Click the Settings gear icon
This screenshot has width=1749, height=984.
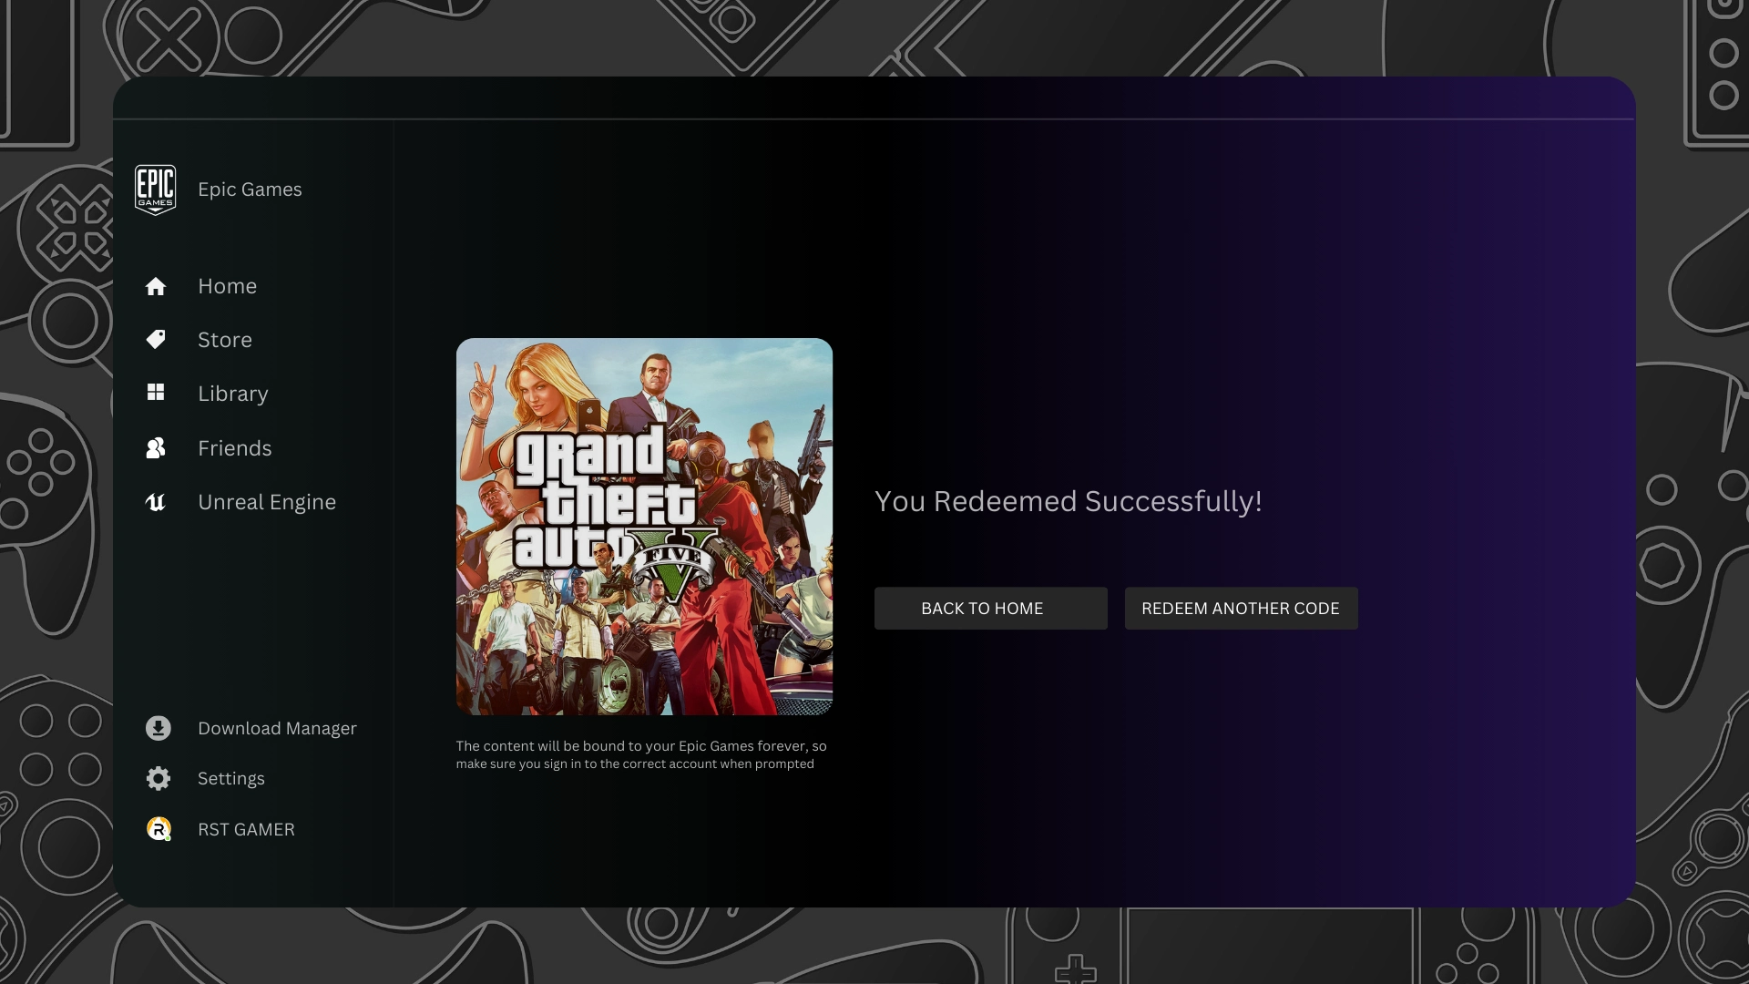pos(159,778)
